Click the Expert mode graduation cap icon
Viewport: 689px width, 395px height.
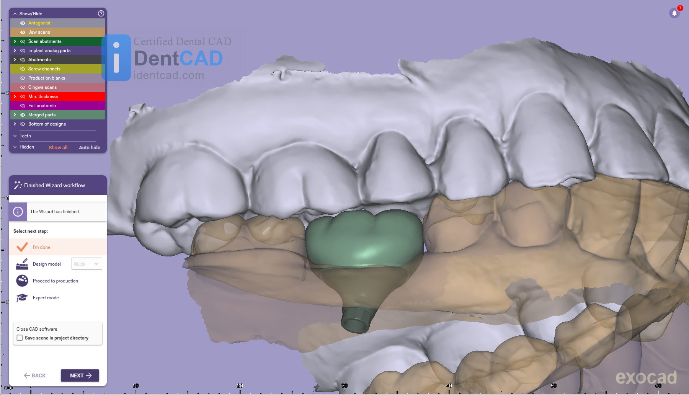click(22, 298)
